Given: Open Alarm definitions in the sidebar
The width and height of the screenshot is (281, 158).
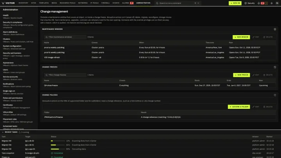Looking at the screenshot, I should click(x=18, y=33).
